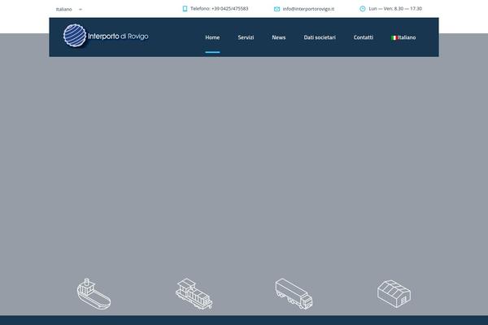Click the Interporto di Rovigo globe logo
This screenshot has width=488, height=325.
coord(75,36)
